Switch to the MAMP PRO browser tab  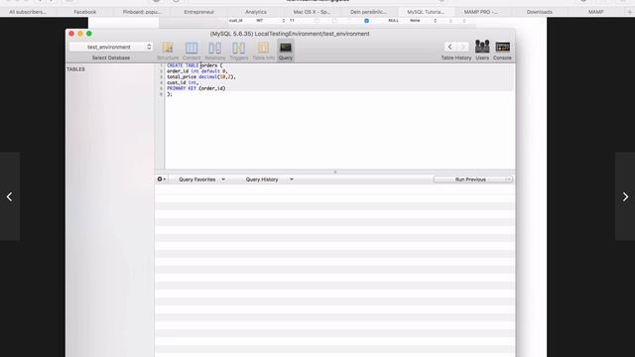tap(480, 12)
